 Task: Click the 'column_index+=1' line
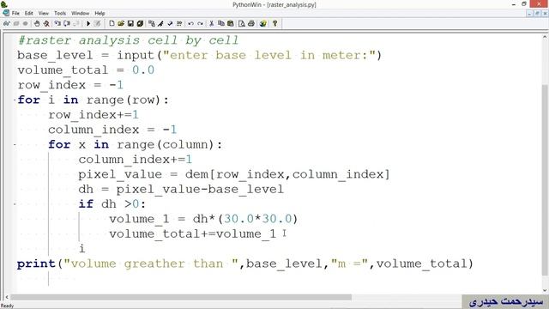136,160
